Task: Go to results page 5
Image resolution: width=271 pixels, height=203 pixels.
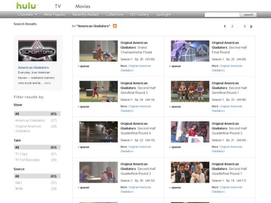Action: [x=245, y=26]
